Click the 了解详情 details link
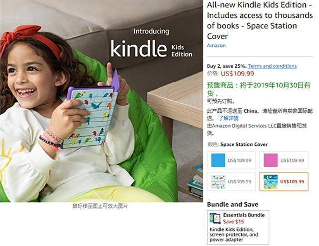319x246 pixels. pyautogui.click(x=228, y=118)
